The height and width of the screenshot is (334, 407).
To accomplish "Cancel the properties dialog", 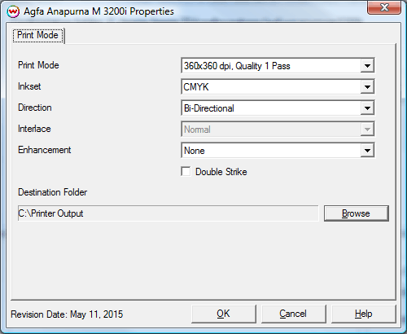I will [x=293, y=314].
